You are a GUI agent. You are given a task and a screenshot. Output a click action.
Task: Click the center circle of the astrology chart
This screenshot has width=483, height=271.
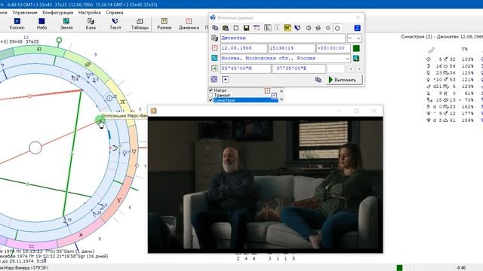(35, 148)
